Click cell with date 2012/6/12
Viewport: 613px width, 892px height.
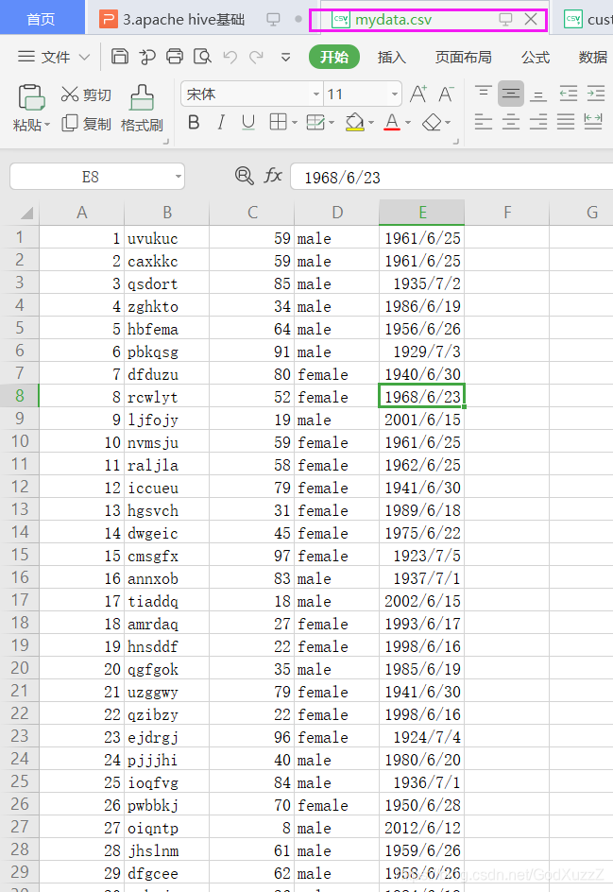(x=422, y=828)
